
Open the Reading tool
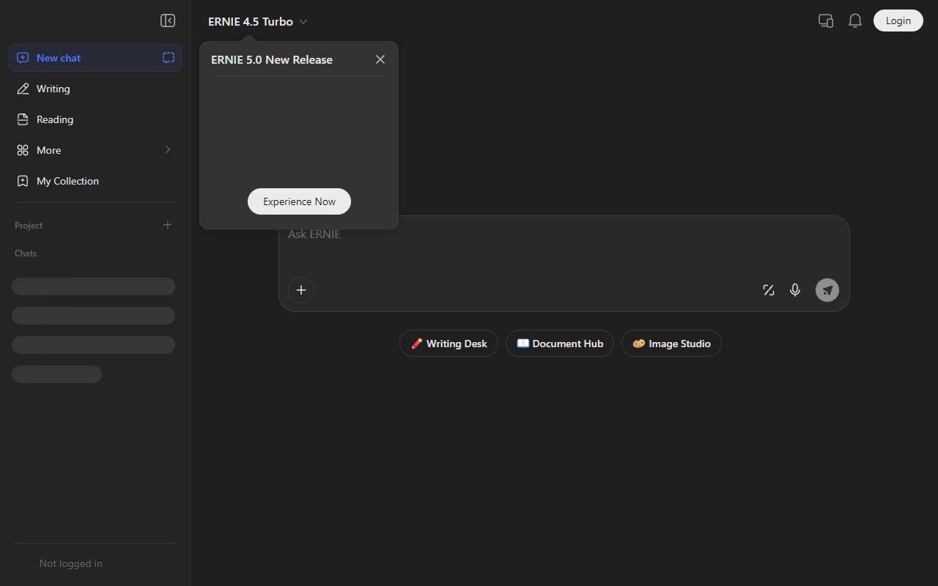coord(54,119)
